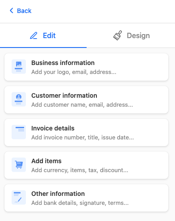Open the Design tab label
175x221 pixels.
(x=138, y=35)
